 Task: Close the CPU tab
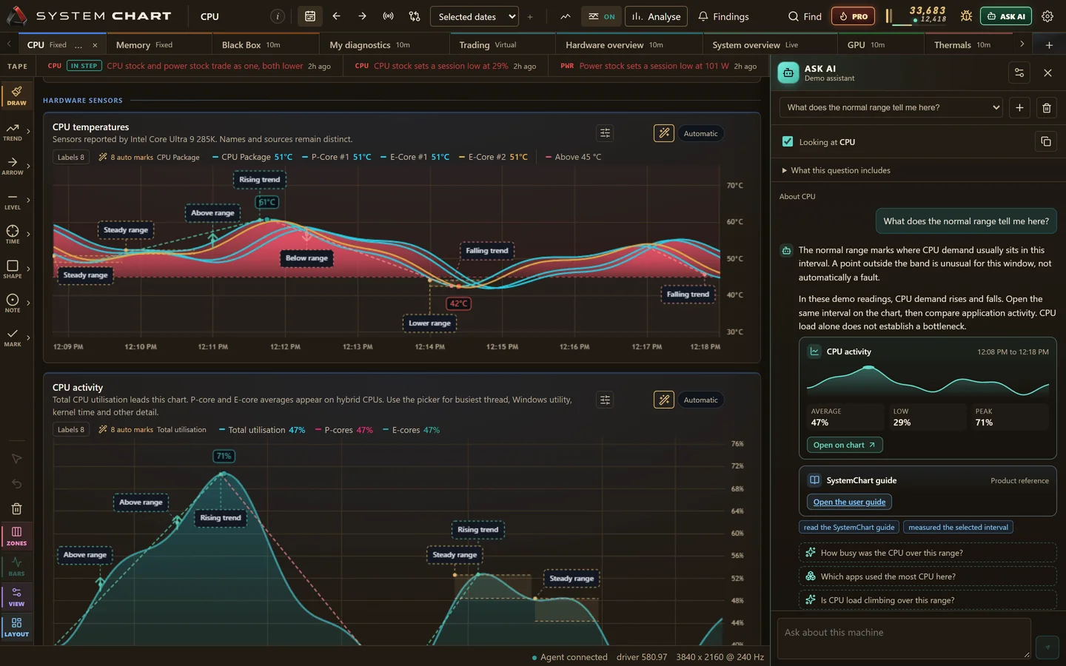[x=95, y=45]
